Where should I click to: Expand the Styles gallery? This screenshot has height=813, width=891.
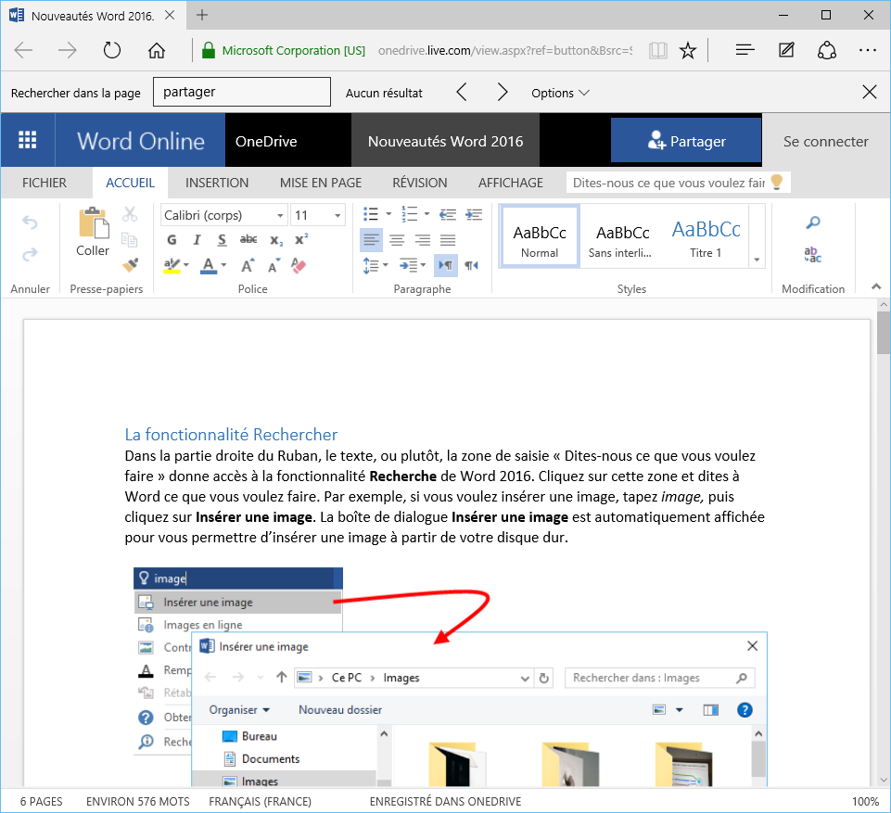click(x=757, y=260)
